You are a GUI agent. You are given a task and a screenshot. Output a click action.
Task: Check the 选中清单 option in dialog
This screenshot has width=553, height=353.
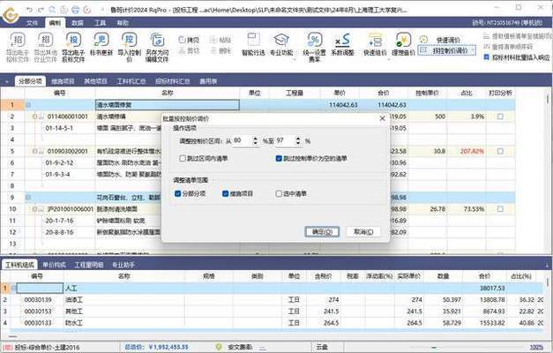279,193
